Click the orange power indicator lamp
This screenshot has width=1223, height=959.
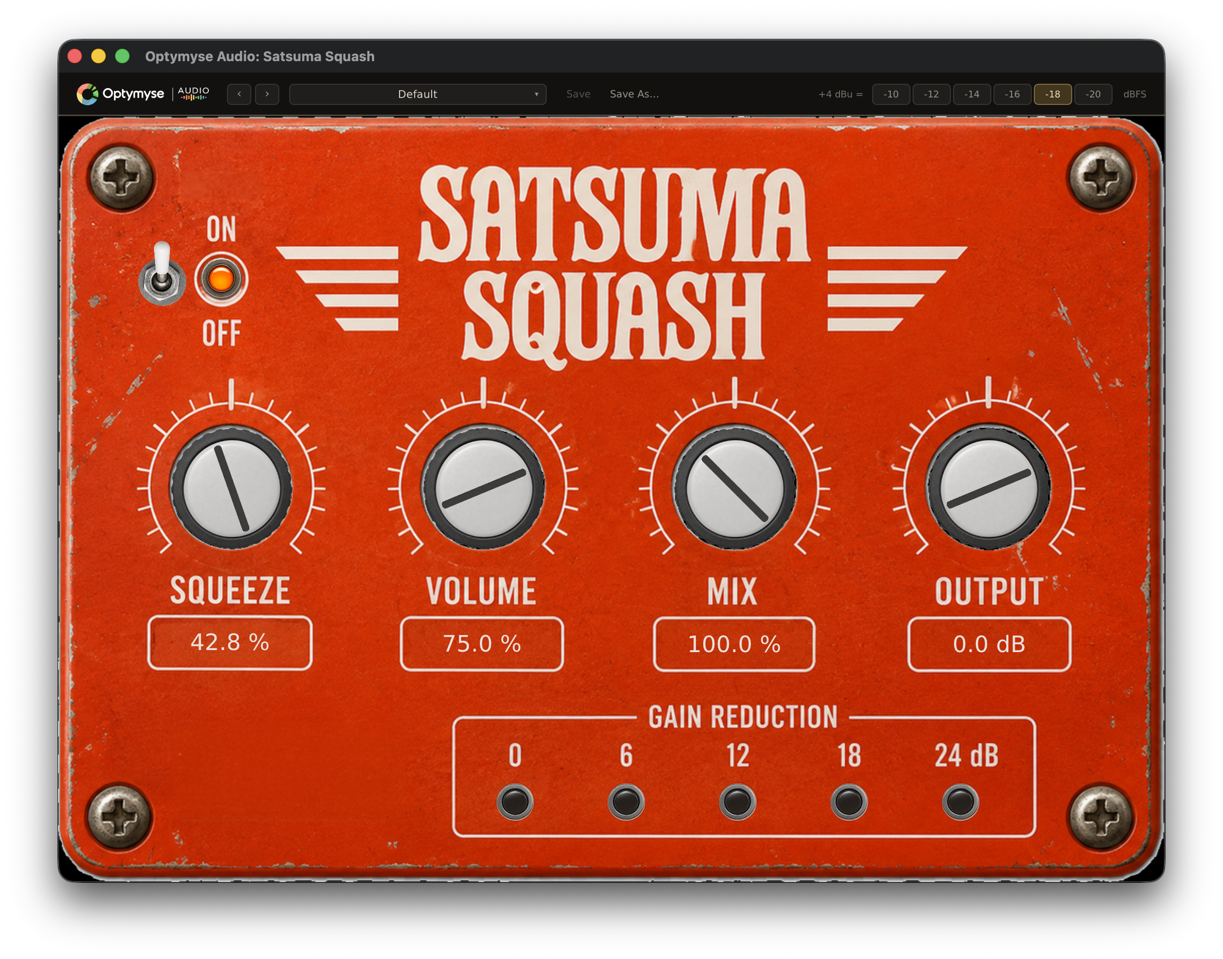(x=221, y=279)
